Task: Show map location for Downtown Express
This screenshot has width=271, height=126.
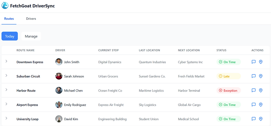Action: (x=260, y=62)
